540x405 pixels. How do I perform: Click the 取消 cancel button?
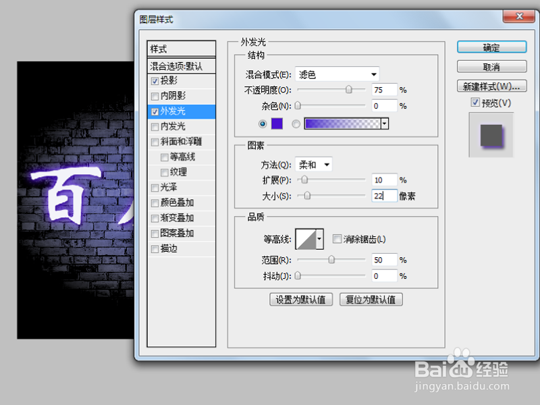point(492,66)
